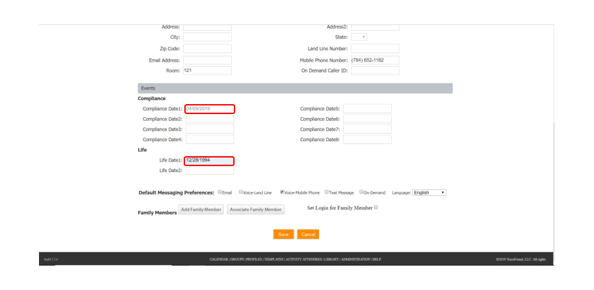
Task: Click the Land Line Number field
Action: [375, 49]
